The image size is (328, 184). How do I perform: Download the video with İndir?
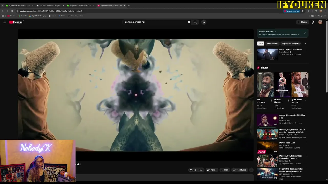point(224,170)
